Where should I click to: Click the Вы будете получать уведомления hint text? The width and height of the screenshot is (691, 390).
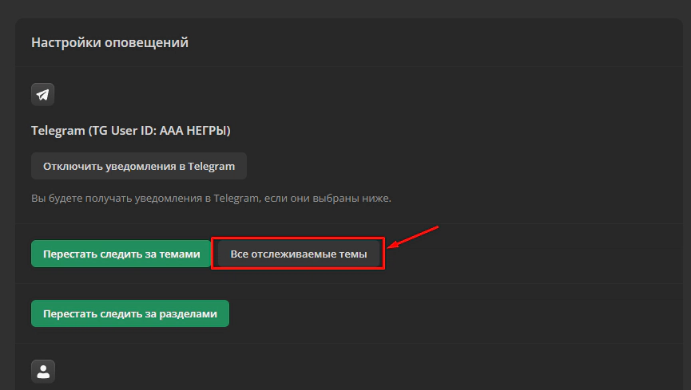[211, 199]
